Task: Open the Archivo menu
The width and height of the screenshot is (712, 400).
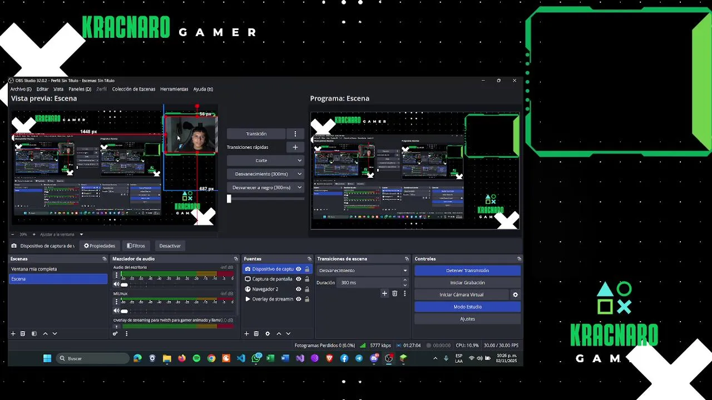Action: (21, 89)
